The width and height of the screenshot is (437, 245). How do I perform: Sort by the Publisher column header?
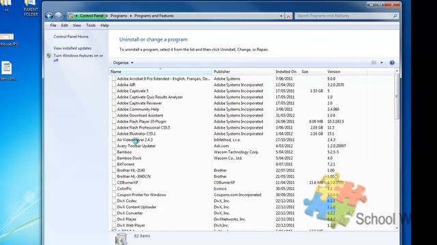(x=243, y=71)
